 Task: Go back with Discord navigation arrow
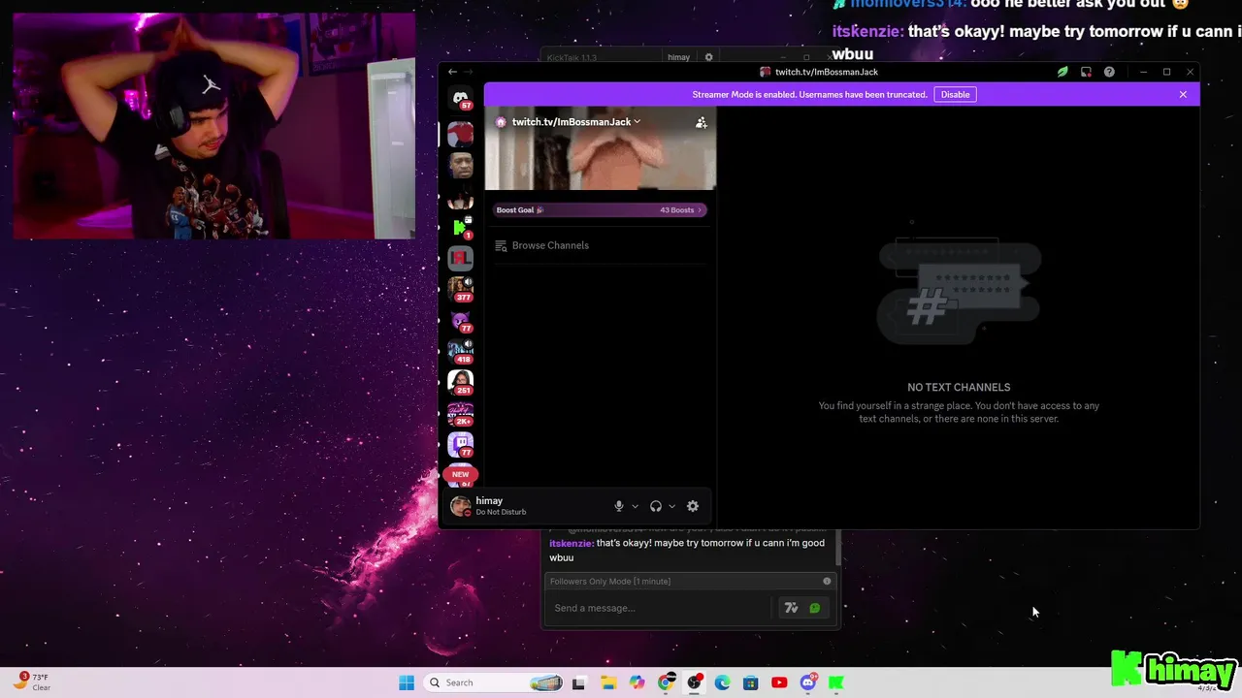(x=452, y=72)
